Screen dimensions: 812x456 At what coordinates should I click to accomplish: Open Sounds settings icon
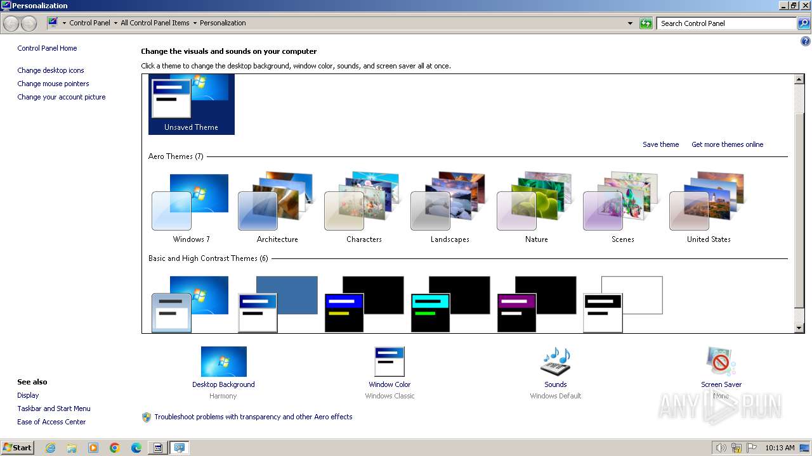click(x=555, y=362)
